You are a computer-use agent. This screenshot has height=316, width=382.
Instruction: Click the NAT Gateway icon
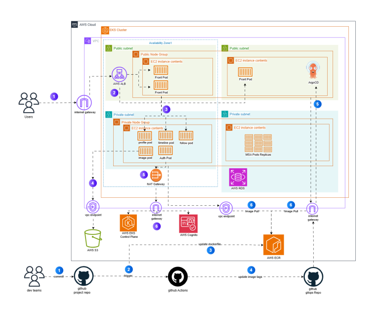click(156, 175)
